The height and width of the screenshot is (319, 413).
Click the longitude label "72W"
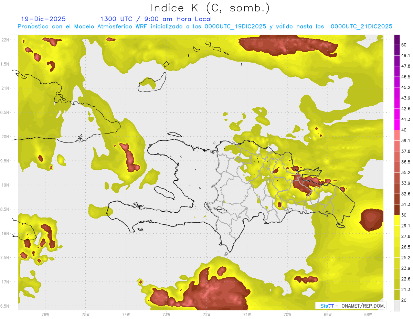click(x=206, y=314)
